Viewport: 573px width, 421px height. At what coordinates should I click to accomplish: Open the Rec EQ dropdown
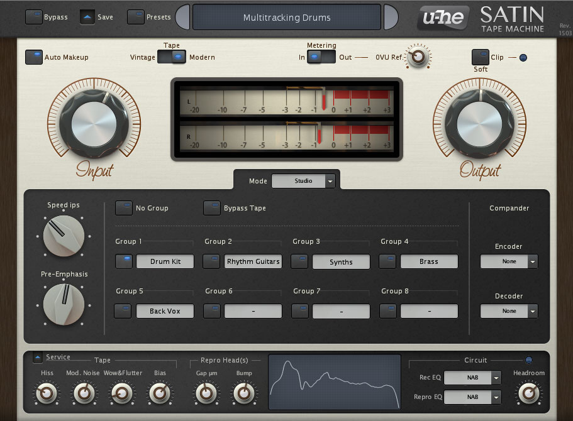(x=472, y=378)
